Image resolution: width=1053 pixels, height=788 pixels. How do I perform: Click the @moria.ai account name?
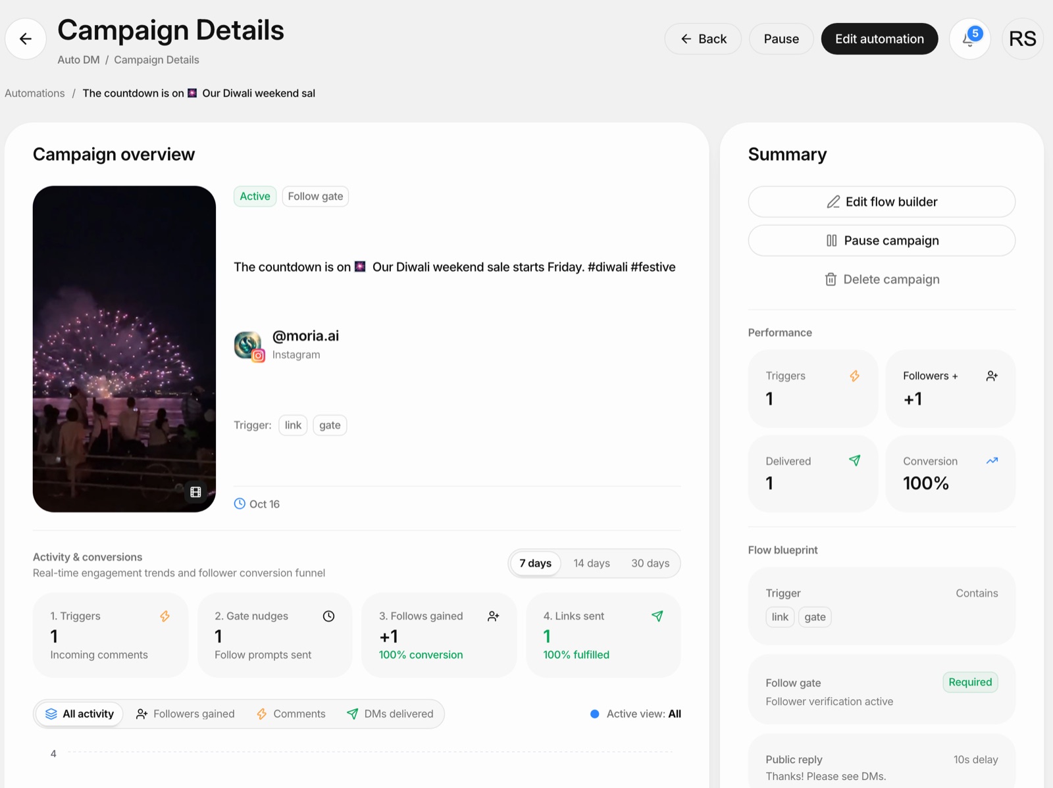pos(305,335)
